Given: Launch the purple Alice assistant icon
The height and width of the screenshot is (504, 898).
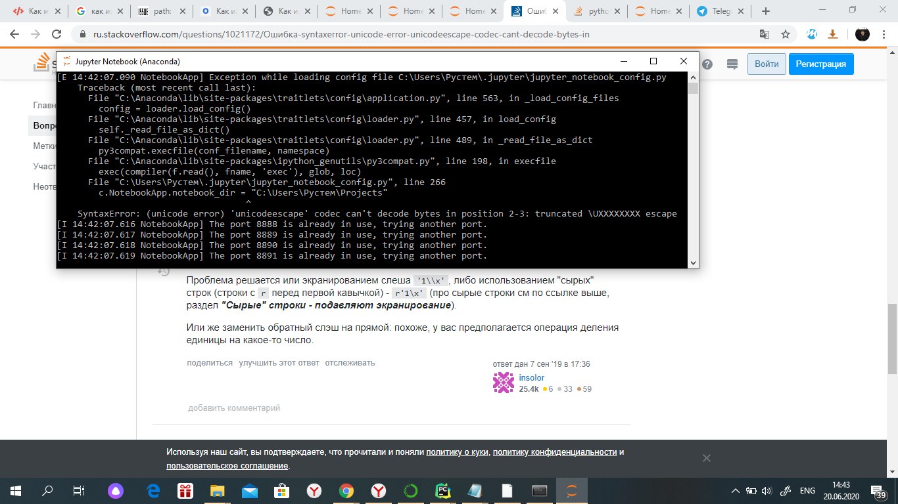Looking at the screenshot, I should pos(116,490).
